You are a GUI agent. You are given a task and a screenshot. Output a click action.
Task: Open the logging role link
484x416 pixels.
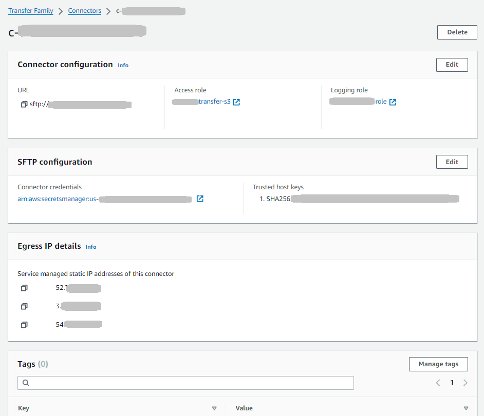coord(358,102)
